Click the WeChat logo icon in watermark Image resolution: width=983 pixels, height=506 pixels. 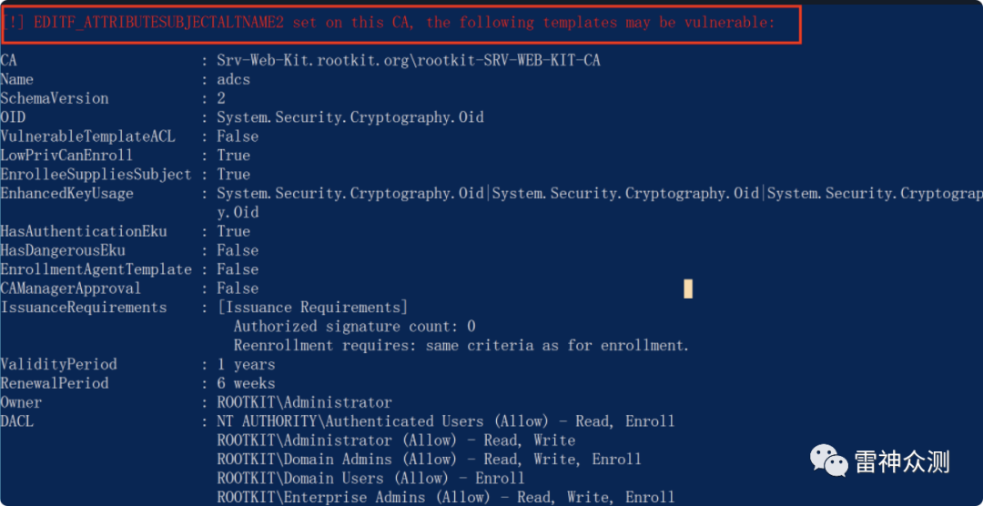pos(829,460)
